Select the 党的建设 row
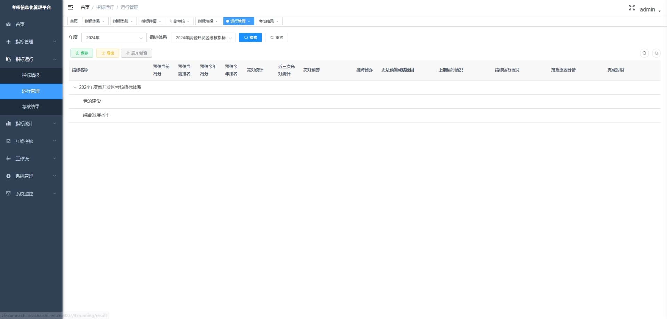 pos(364,101)
